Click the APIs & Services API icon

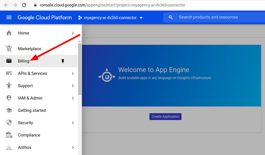pyautogui.click(x=9, y=73)
